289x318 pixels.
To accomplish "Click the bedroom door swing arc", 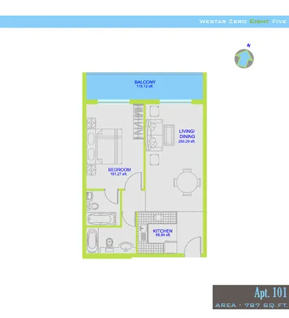I will 132,181.
